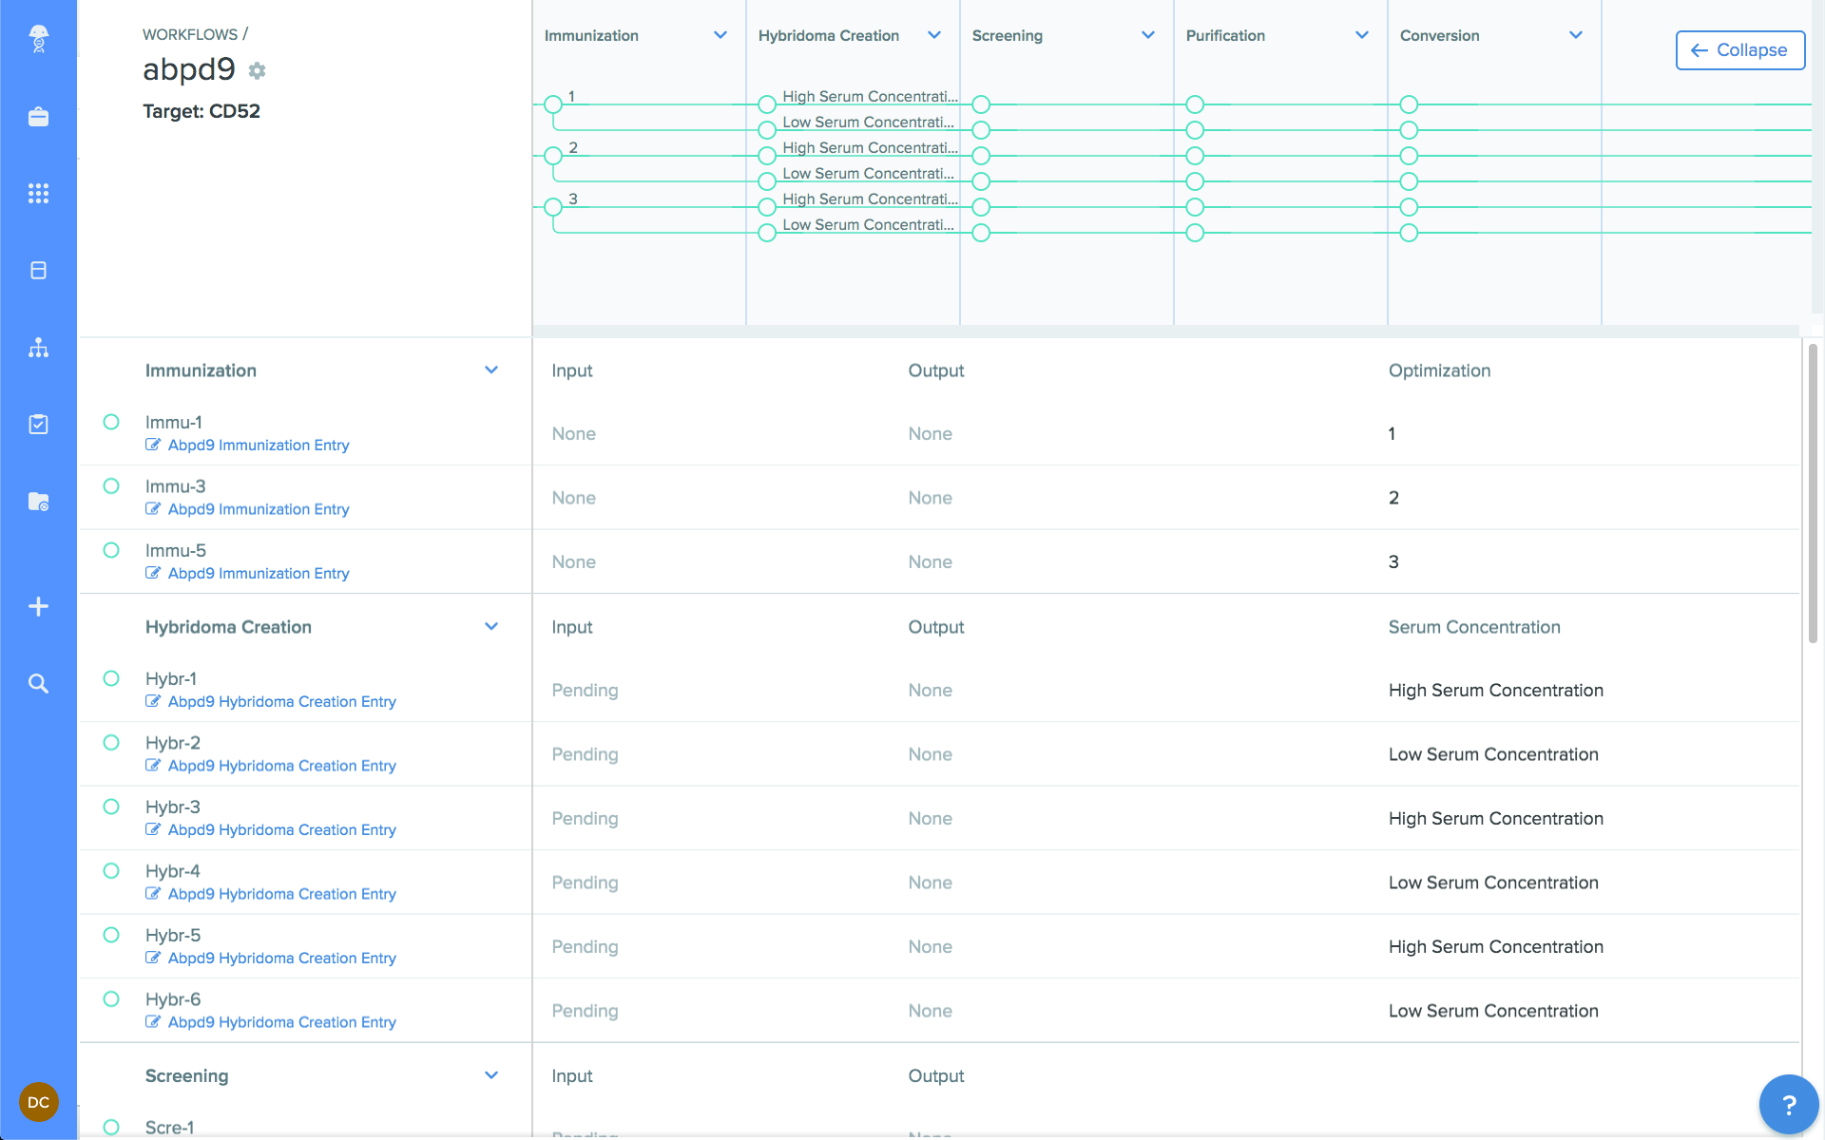The image size is (1825, 1140).
Task: Toggle the status indicator for Hybr-3
Action: pyautogui.click(x=111, y=807)
